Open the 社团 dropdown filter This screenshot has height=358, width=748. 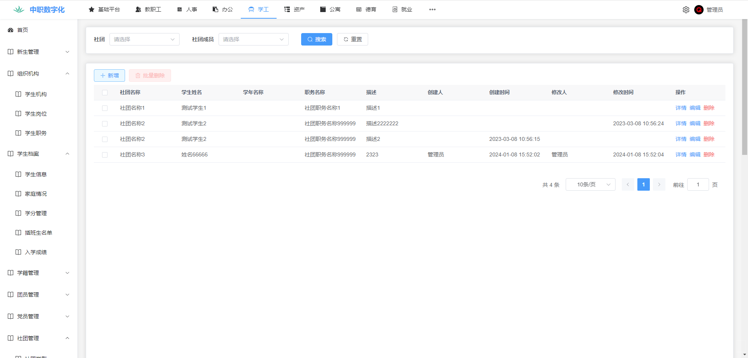pyautogui.click(x=144, y=39)
